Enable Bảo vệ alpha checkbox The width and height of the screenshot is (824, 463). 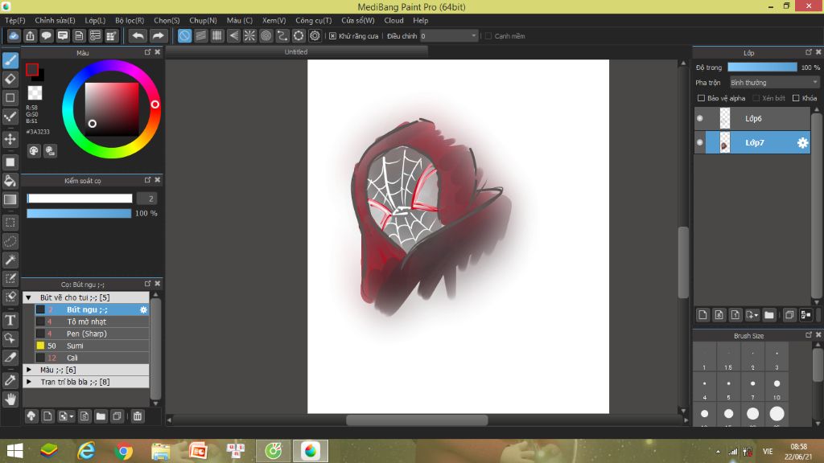click(x=701, y=98)
